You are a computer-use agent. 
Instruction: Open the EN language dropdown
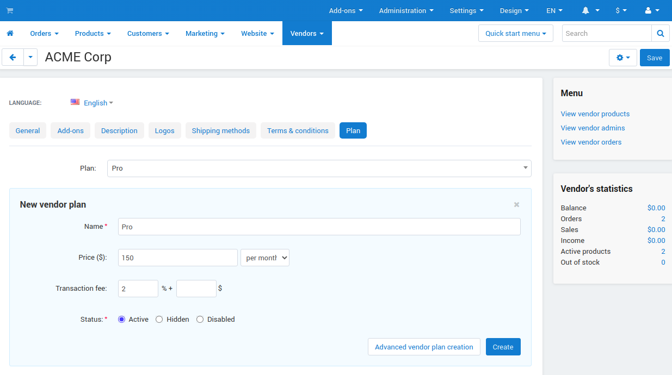click(554, 10)
